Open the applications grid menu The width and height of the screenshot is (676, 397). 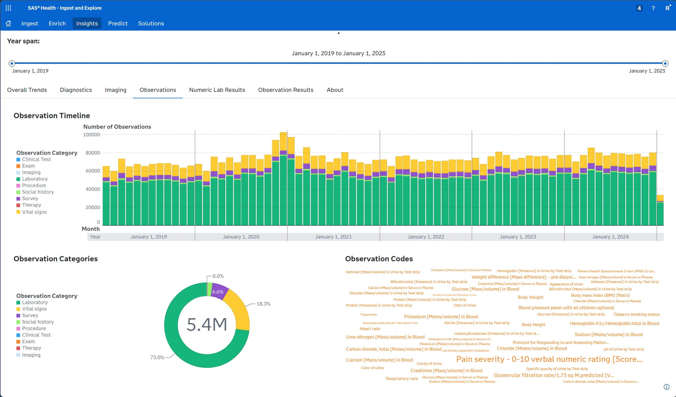[x=8, y=8]
